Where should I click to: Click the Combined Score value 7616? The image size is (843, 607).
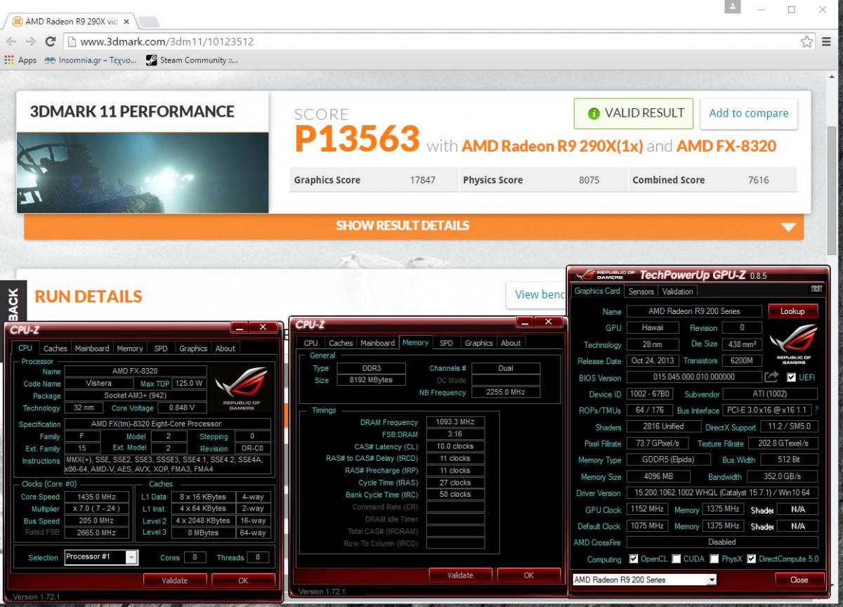click(x=759, y=180)
